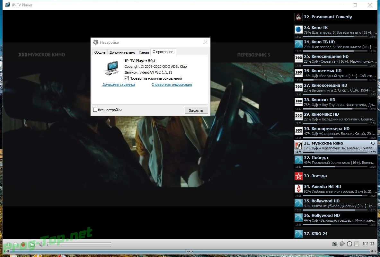Take a screenshot with the camera icon

334,244
